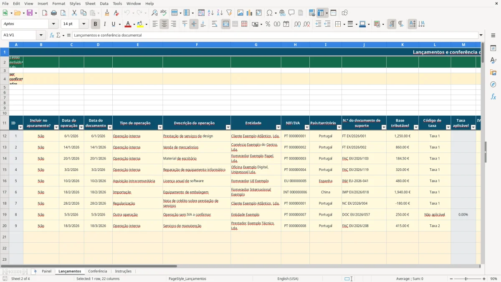Click the Print icon

(54, 13)
